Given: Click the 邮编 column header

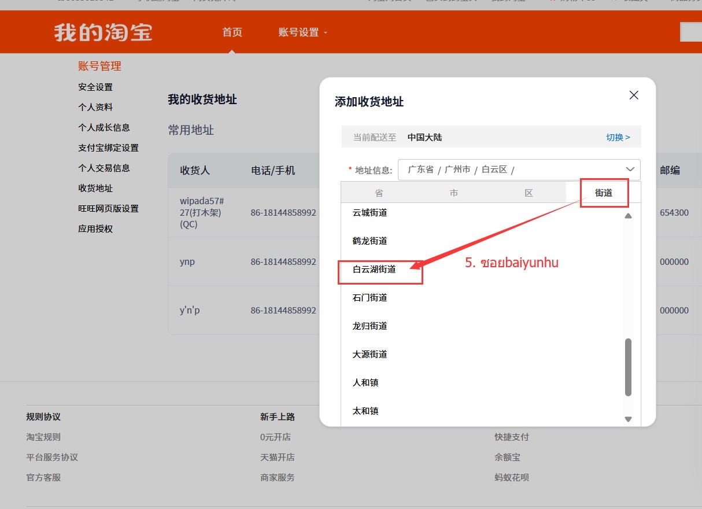Looking at the screenshot, I should [x=670, y=171].
